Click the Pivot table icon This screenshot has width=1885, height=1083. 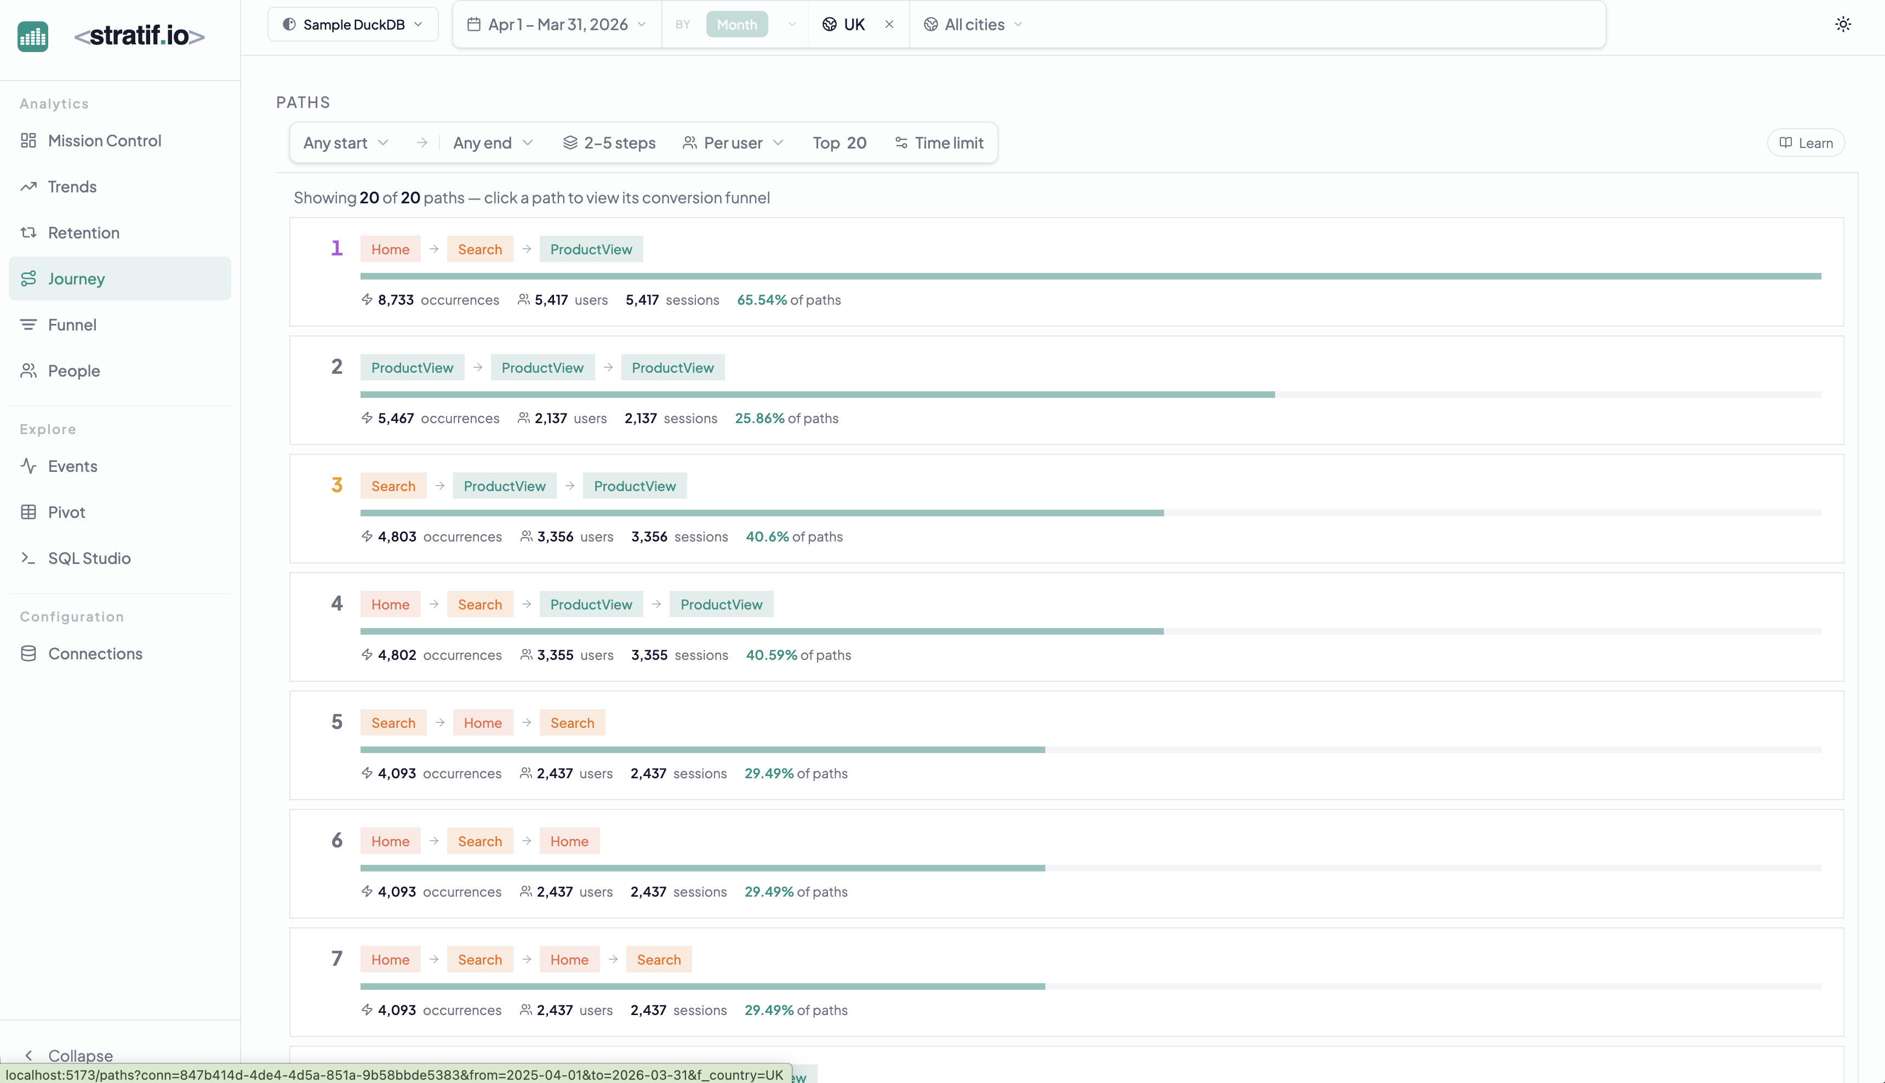pyautogui.click(x=28, y=512)
